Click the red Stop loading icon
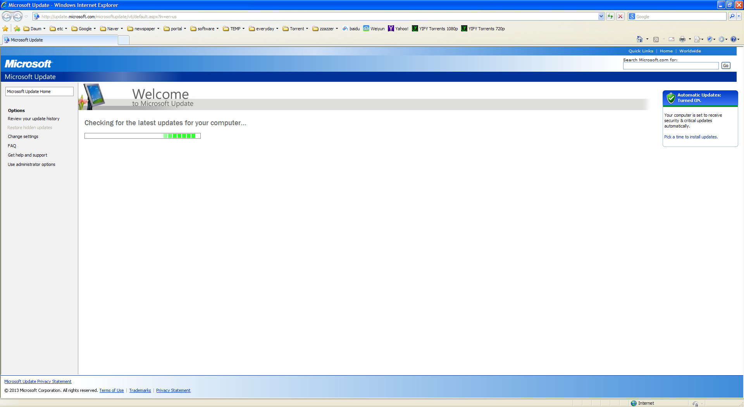 [x=620, y=16]
